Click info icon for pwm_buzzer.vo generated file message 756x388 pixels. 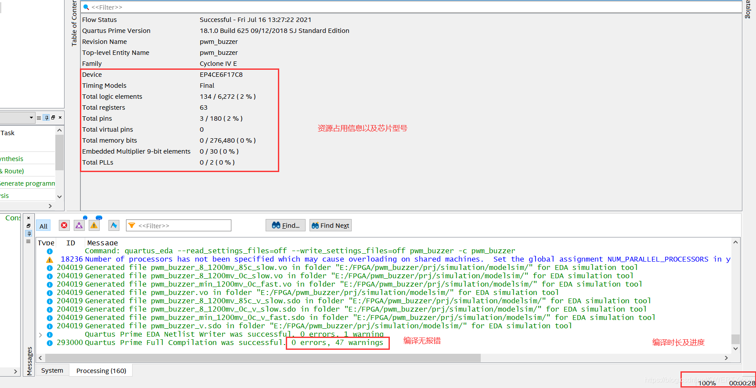50,293
